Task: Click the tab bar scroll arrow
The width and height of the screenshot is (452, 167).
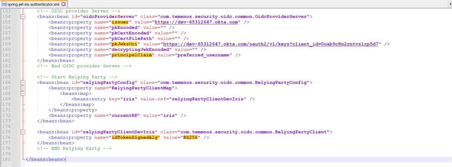Action: click(x=450, y=4)
